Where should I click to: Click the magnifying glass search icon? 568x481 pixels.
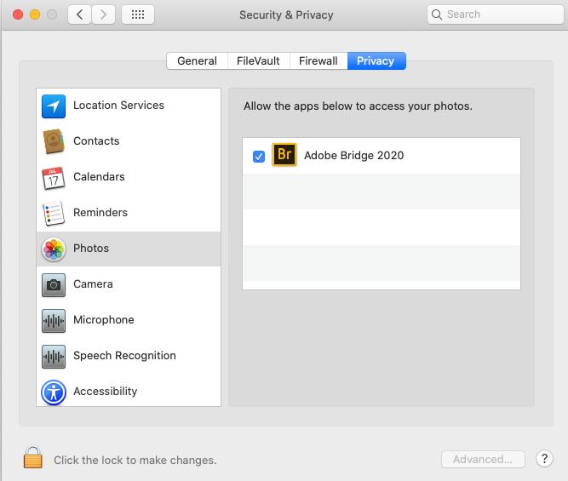(437, 14)
